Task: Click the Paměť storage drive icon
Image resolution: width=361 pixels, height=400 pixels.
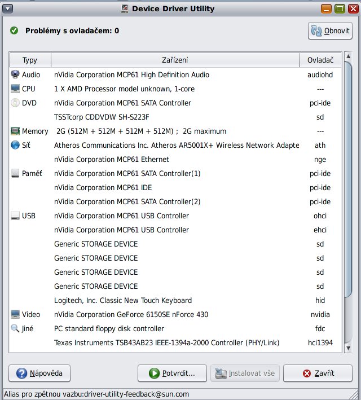Action: click(15, 173)
